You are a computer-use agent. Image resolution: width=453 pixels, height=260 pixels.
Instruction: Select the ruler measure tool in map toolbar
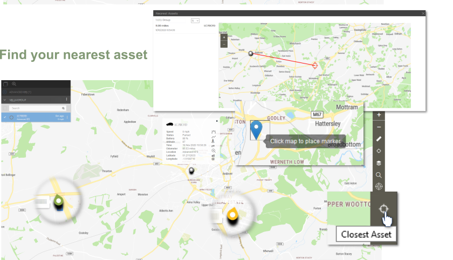pos(379,139)
